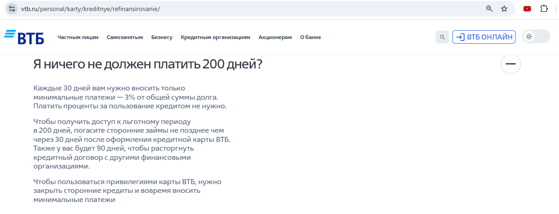Open 'Кредитным организациям' navigation item
The width and height of the screenshot is (559, 214).
pyautogui.click(x=215, y=38)
